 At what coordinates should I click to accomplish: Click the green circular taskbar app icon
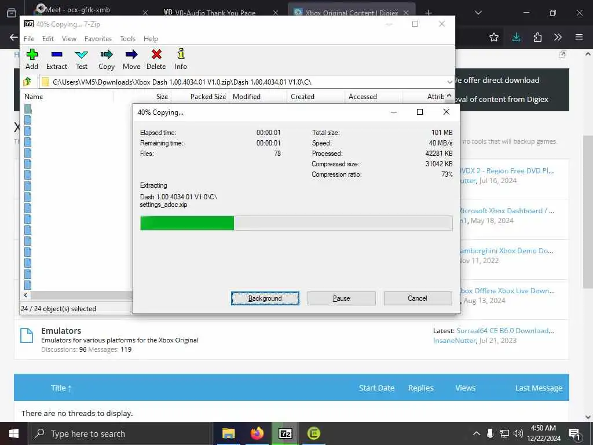313,433
